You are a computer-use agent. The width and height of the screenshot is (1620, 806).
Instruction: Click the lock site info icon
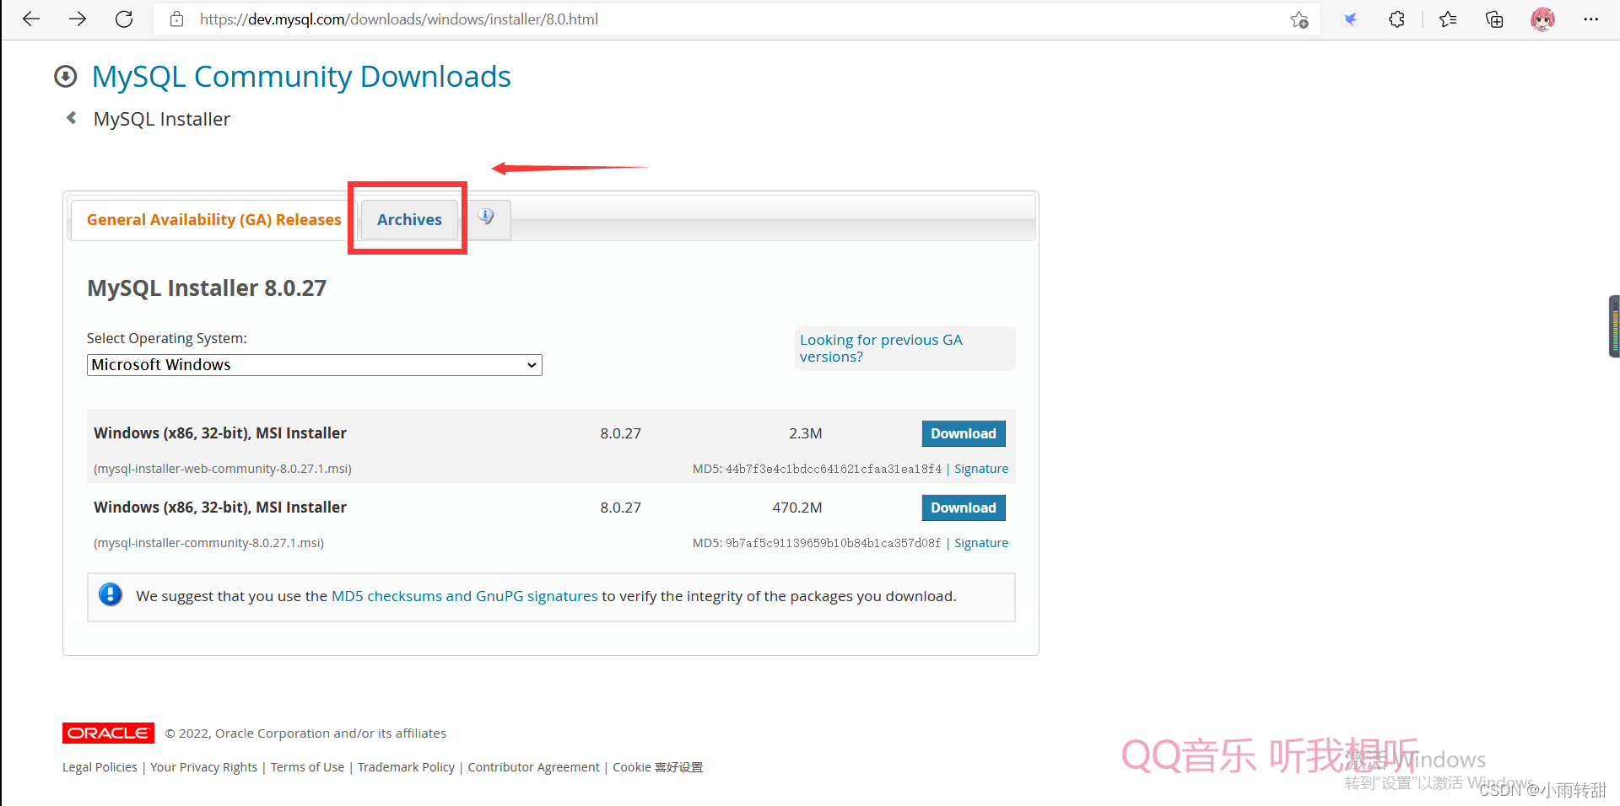tap(176, 19)
